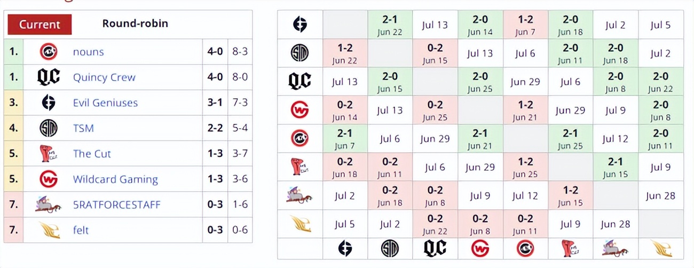Image resolution: width=694 pixels, height=268 pixels.
Task: Click the Round-robin header label
Action: [x=135, y=23]
